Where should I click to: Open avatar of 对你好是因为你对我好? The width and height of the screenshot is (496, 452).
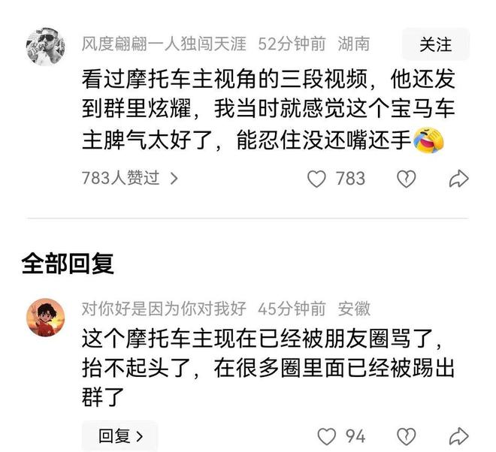pos(46,317)
